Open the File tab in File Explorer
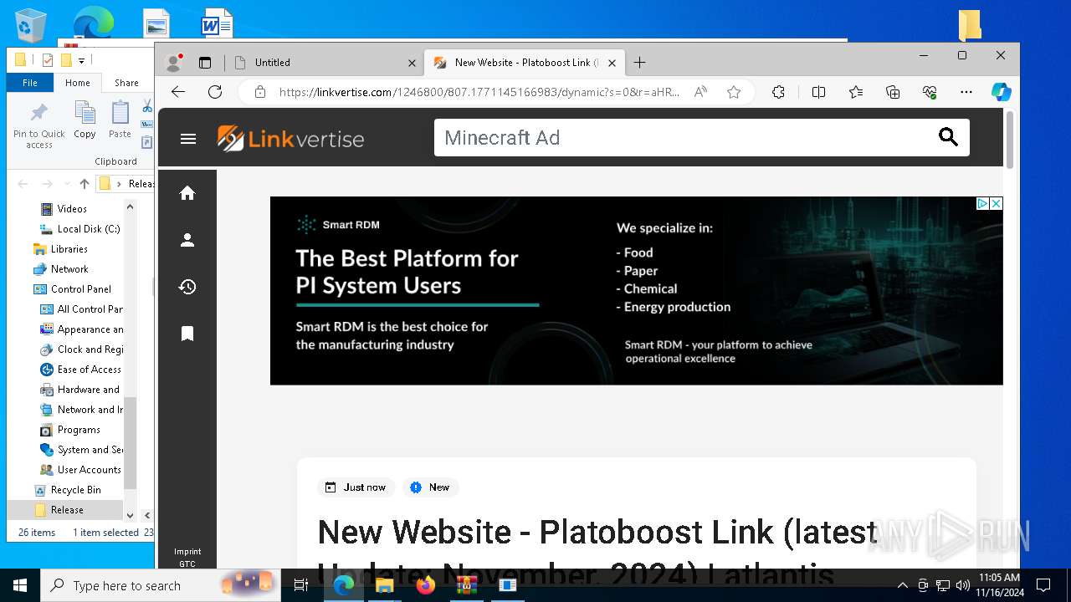The width and height of the screenshot is (1071, 602). 30,83
